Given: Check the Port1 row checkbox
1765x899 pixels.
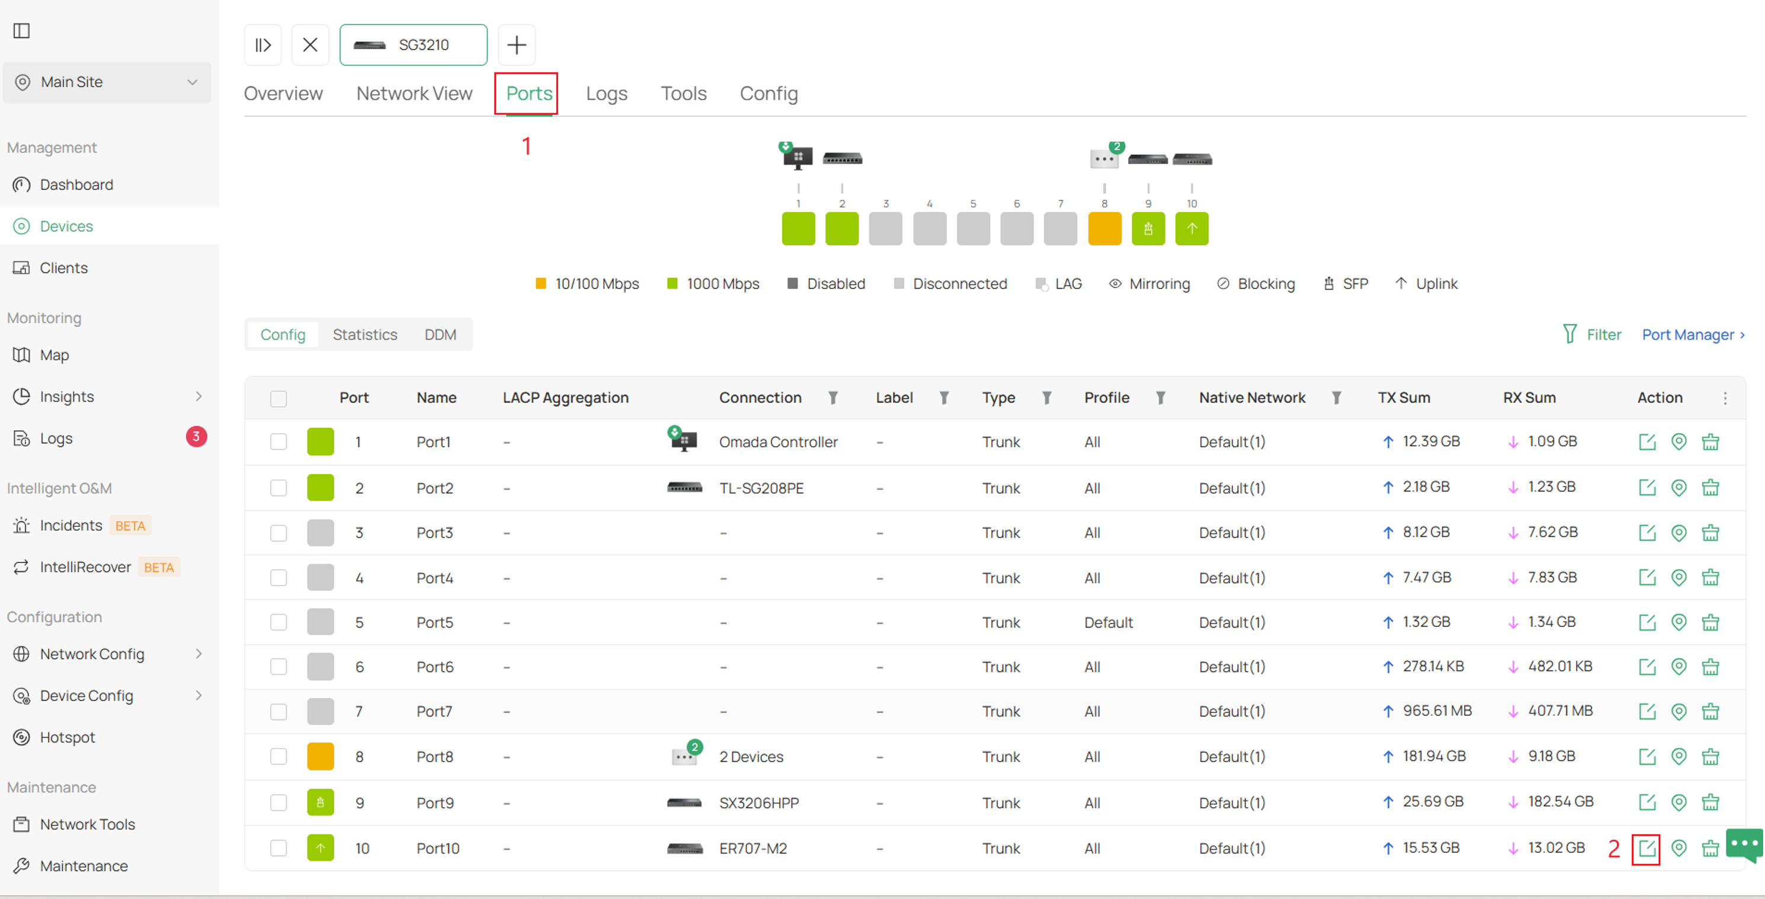Looking at the screenshot, I should 278,442.
